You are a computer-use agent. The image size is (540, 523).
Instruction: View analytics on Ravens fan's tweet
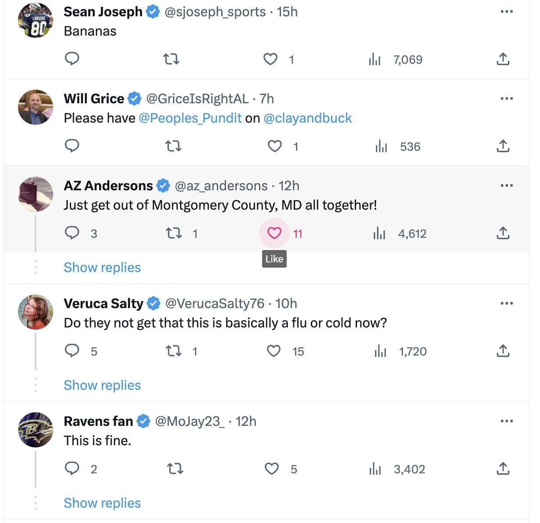[x=375, y=469]
